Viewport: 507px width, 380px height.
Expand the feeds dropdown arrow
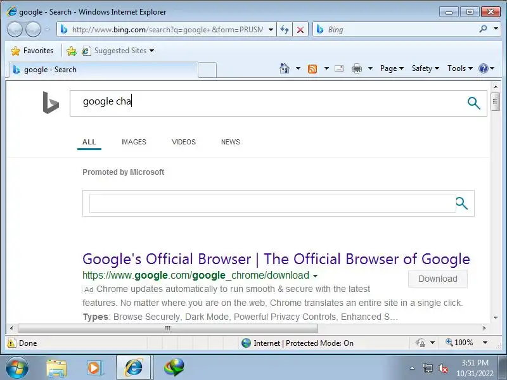pyautogui.click(x=326, y=68)
